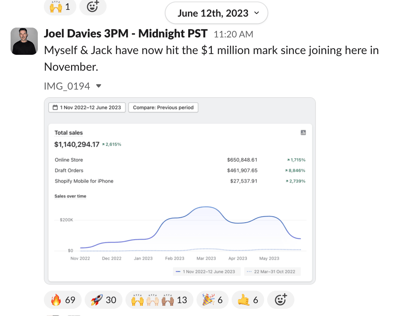Toggle the raised hands reaction with 13
The width and height of the screenshot is (393, 316).
159,300
